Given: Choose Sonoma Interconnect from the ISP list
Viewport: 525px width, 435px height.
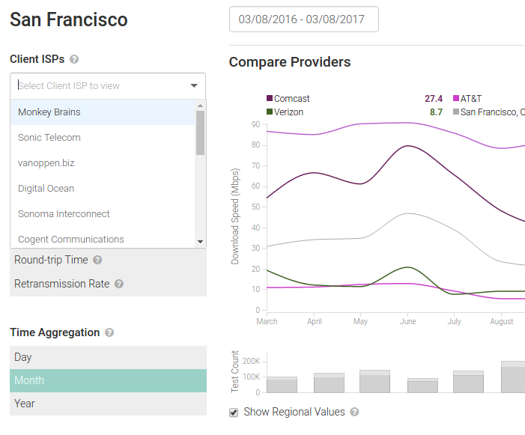Looking at the screenshot, I should pyautogui.click(x=103, y=214).
